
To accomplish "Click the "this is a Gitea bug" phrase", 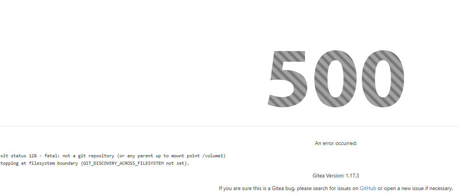I will [x=272, y=189].
